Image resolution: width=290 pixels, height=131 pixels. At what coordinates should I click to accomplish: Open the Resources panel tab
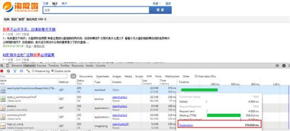[x=78, y=66]
